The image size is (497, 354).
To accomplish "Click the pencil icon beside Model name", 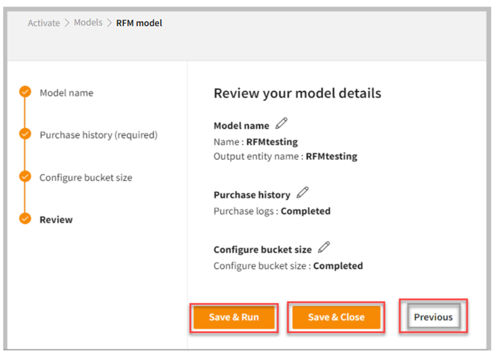I will tap(282, 123).
